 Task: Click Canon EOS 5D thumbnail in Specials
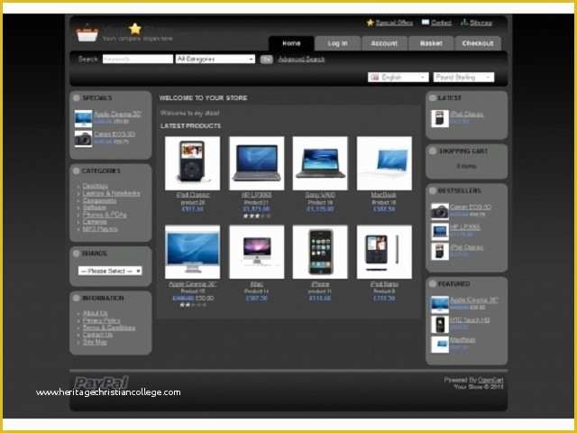[x=83, y=139]
